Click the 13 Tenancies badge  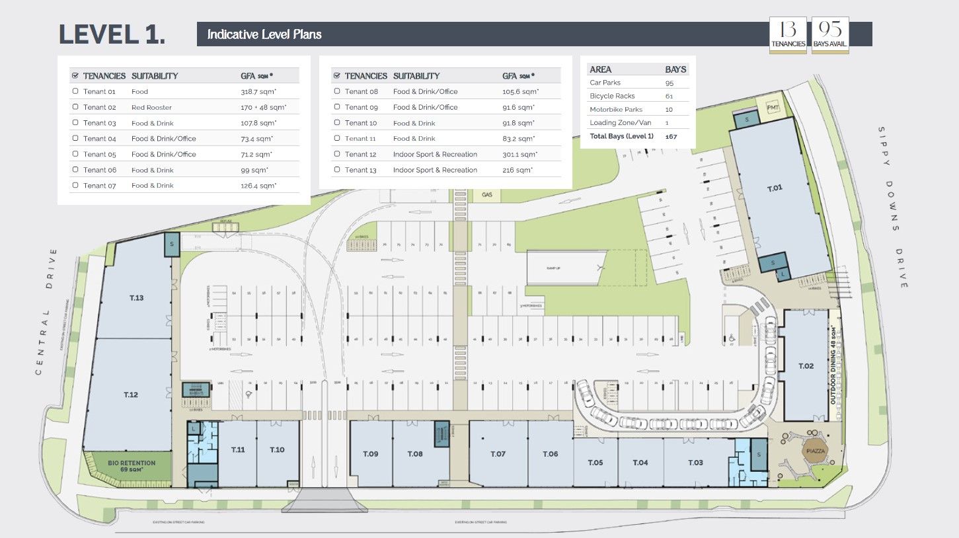click(788, 35)
